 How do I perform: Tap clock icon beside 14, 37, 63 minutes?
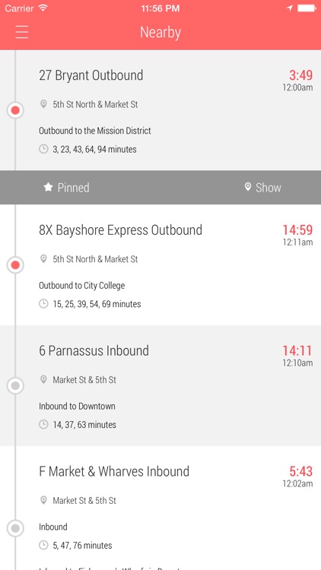coord(43,424)
